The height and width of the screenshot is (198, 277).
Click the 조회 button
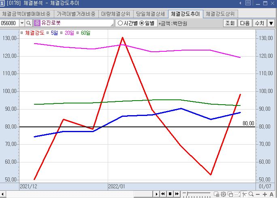tap(229, 23)
